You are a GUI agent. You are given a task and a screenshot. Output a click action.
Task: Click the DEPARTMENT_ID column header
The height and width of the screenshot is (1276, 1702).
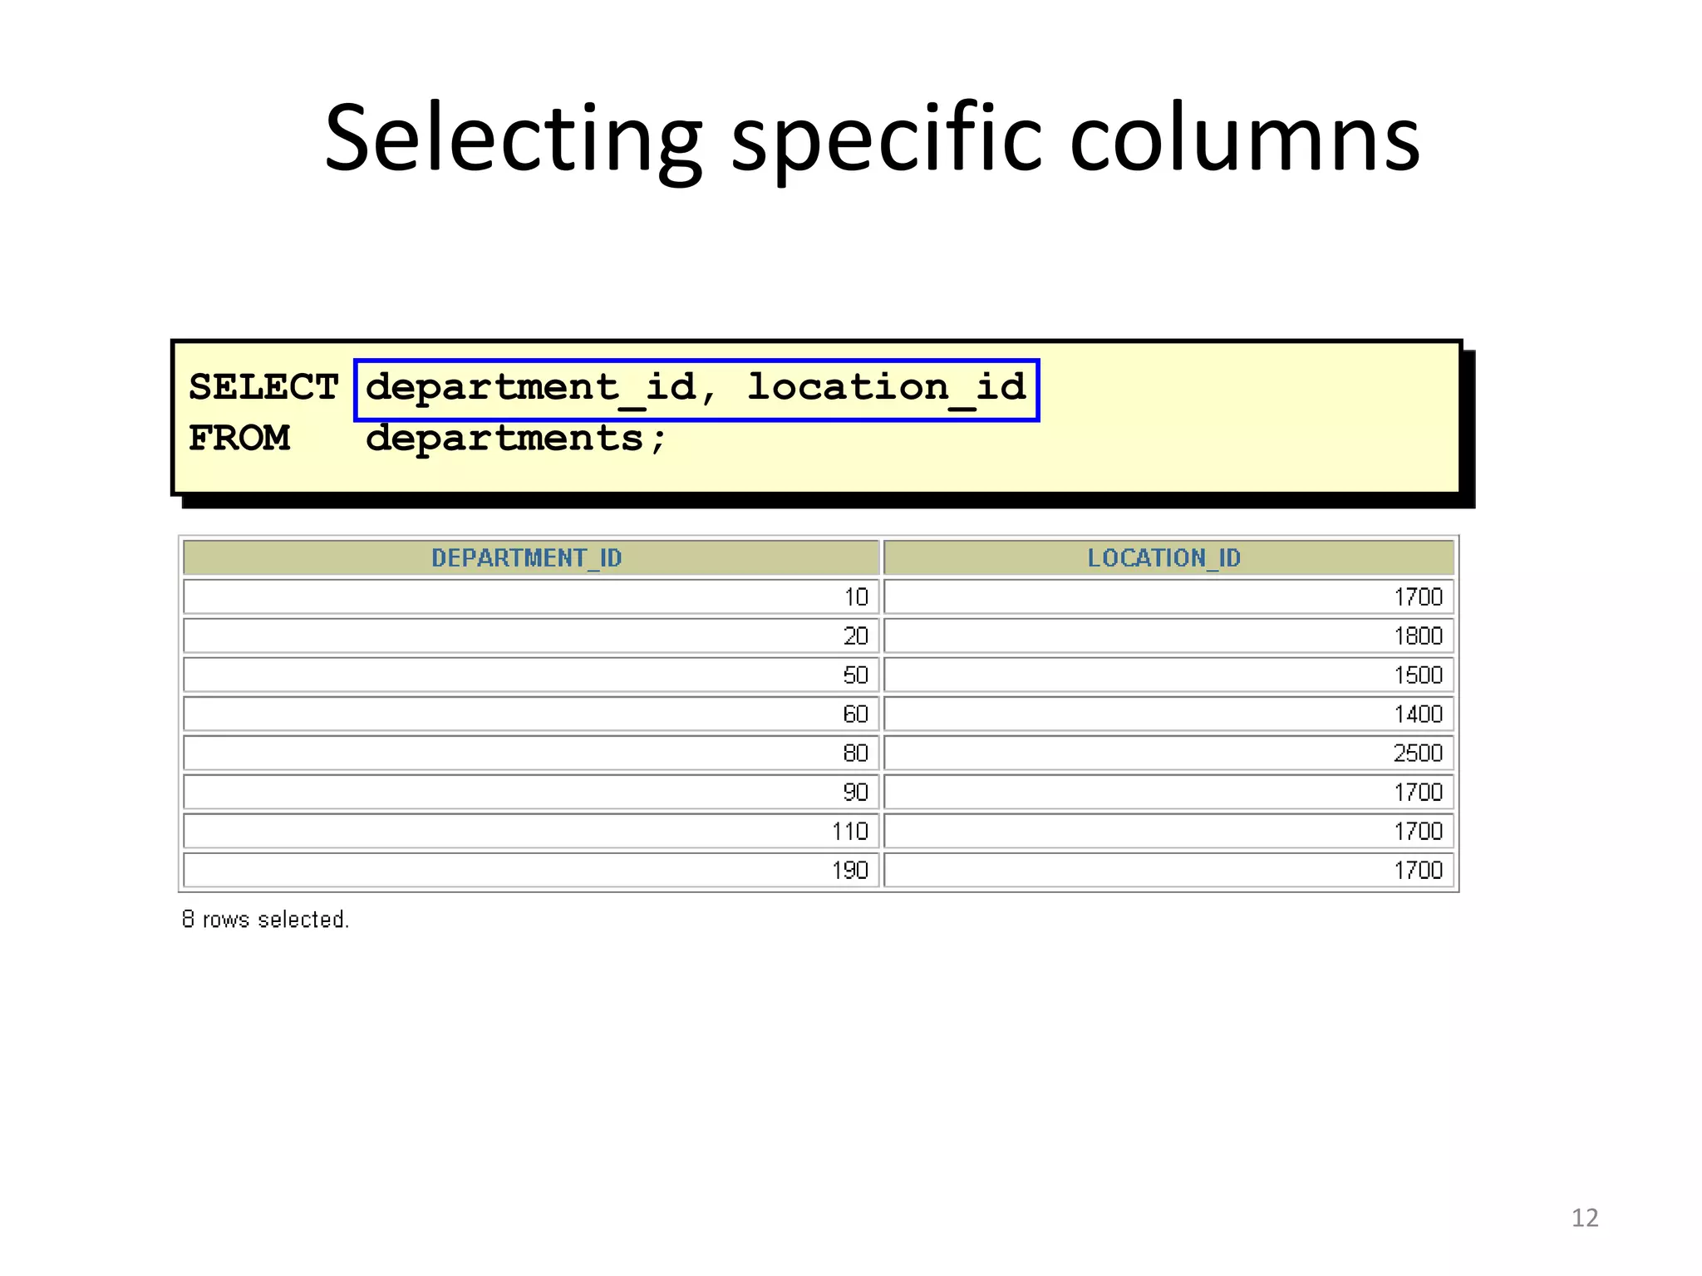[531, 557]
